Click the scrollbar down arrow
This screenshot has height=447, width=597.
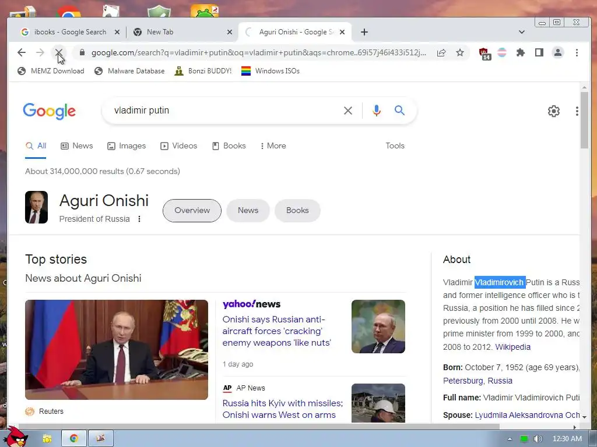coord(584,417)
